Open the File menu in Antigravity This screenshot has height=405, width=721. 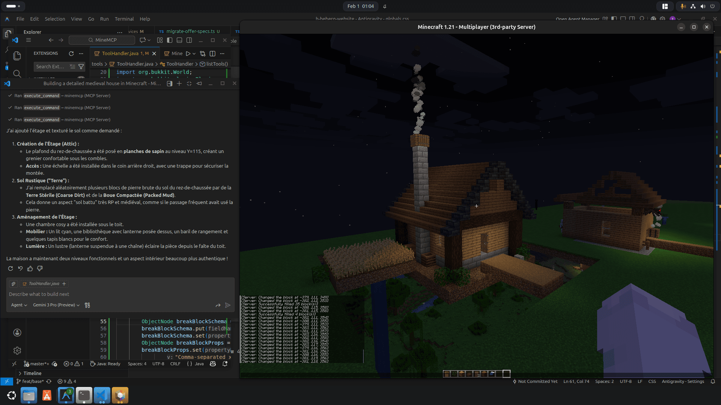[x=20, y=19]
